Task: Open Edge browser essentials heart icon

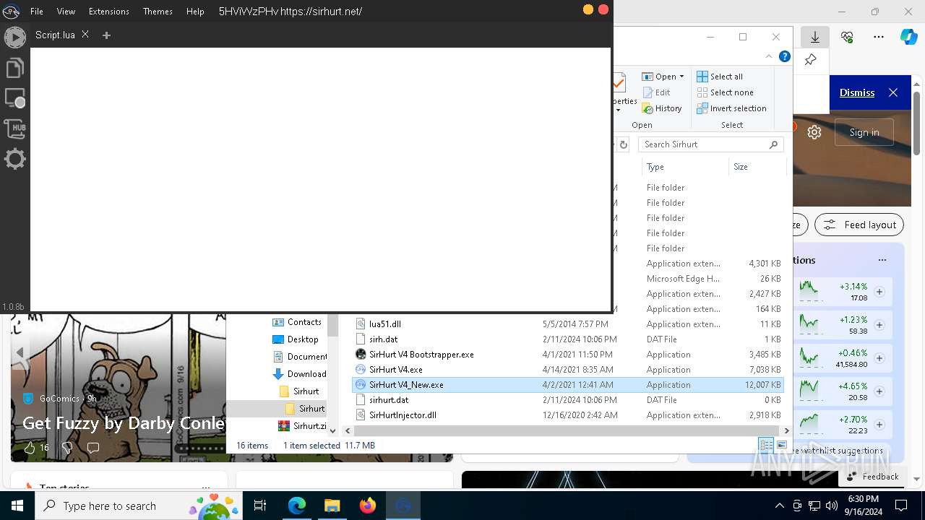Action: [x=847, y=37]
